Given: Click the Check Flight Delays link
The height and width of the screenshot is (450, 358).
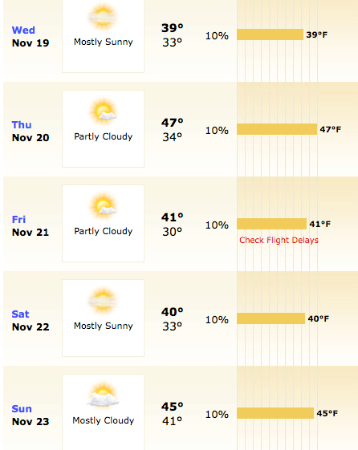Looking at the screenshot, I should pos(279,240).
